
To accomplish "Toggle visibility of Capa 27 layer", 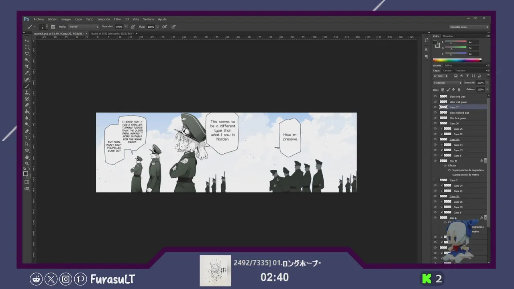I will pos(435,107).
